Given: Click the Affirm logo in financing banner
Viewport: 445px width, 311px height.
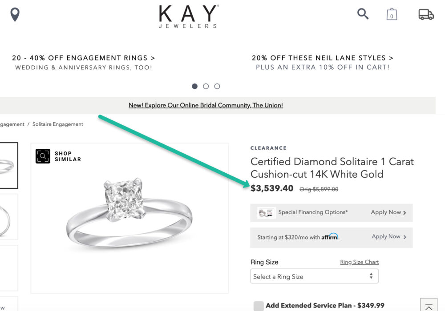Looking at the screenshot, I should (x=330, y=237).
